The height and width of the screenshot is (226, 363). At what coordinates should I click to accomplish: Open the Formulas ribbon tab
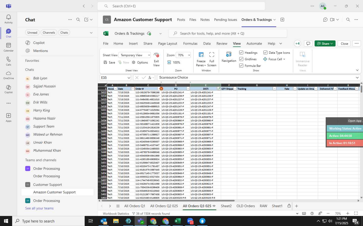[190, 43]
